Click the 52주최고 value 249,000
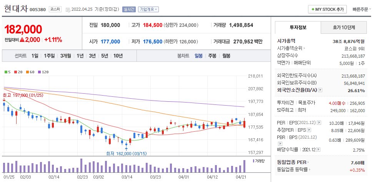The height and width of the screenshot is (182, 373). click(338, 111)
